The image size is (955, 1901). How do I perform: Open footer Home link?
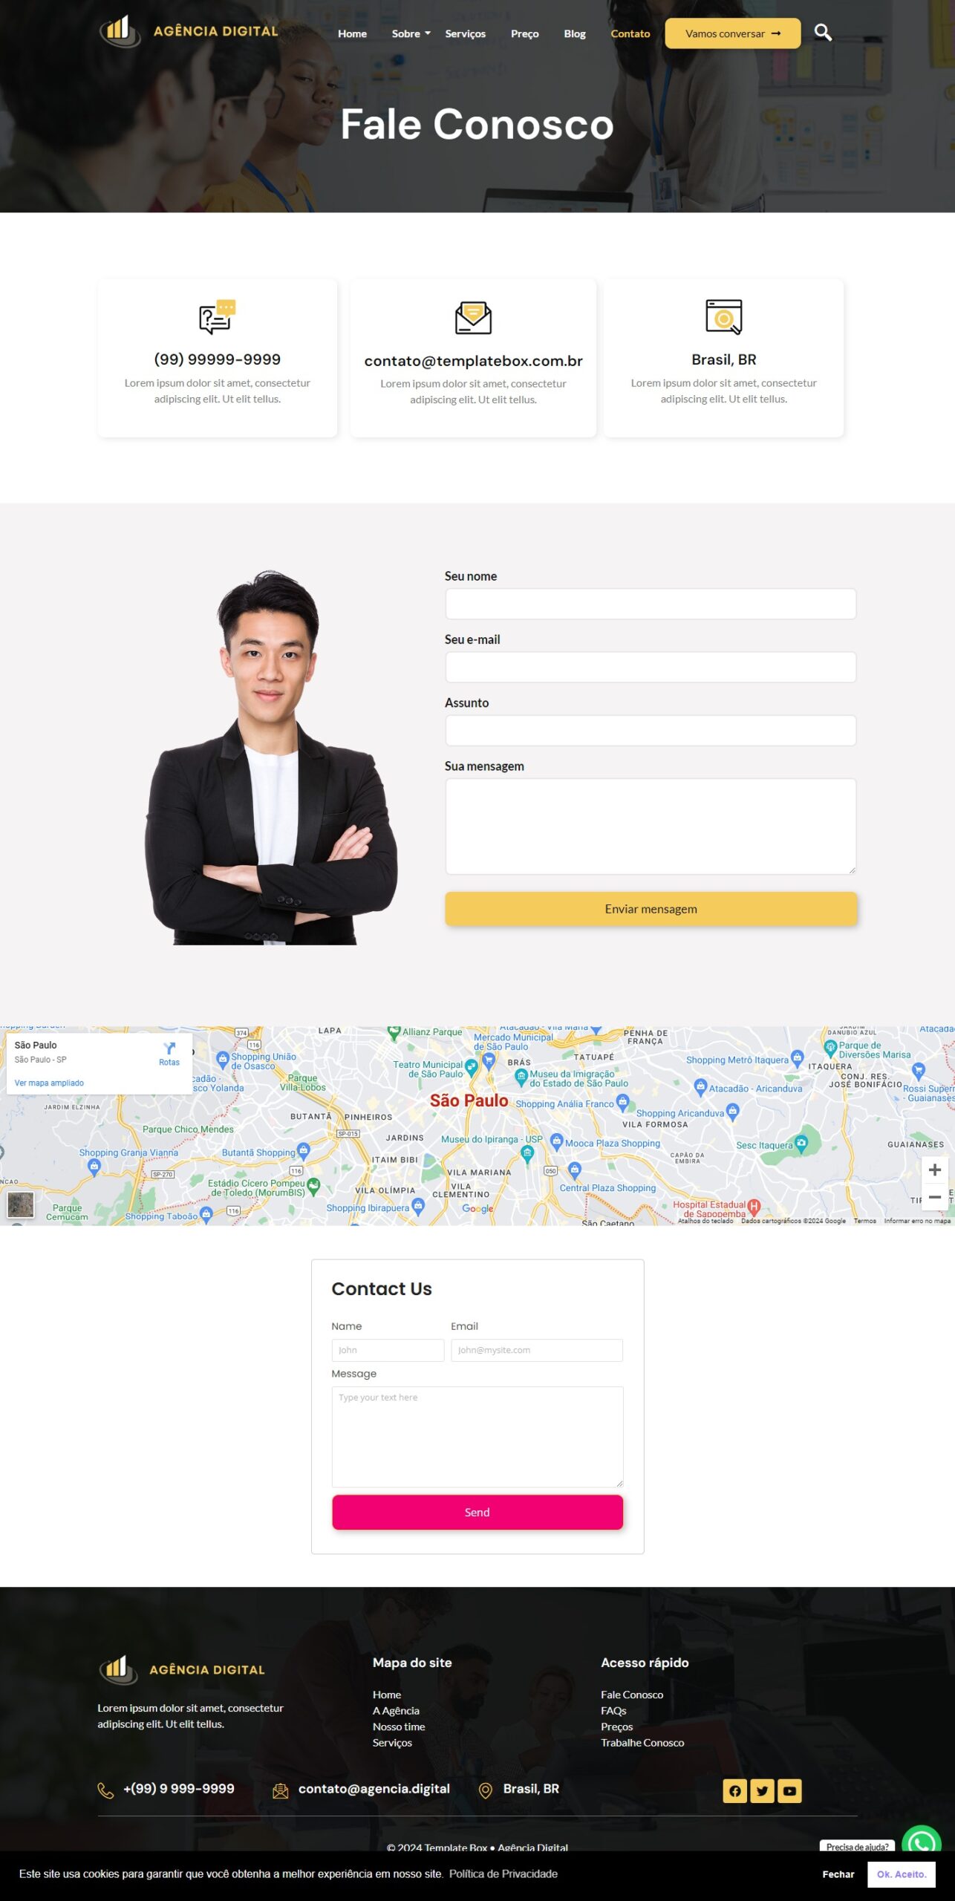(x=387, y=1695)
